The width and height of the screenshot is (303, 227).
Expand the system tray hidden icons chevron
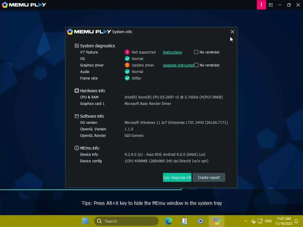pyautogui.click(x=246, y=221)
